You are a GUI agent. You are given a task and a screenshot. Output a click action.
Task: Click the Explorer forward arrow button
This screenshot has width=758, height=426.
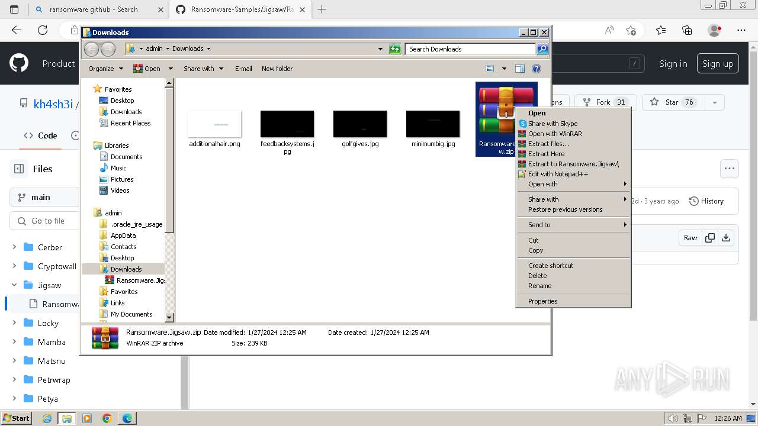(x=108, y=49)
